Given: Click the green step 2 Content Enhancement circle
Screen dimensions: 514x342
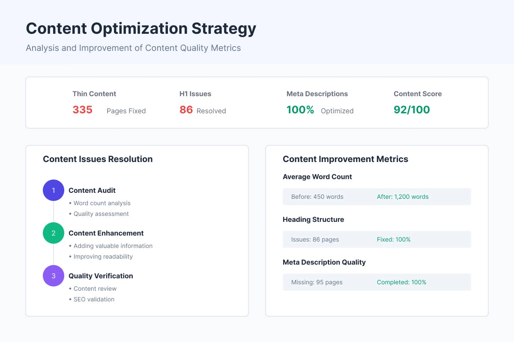Looking at the screenshot, I should coord(53,233).
